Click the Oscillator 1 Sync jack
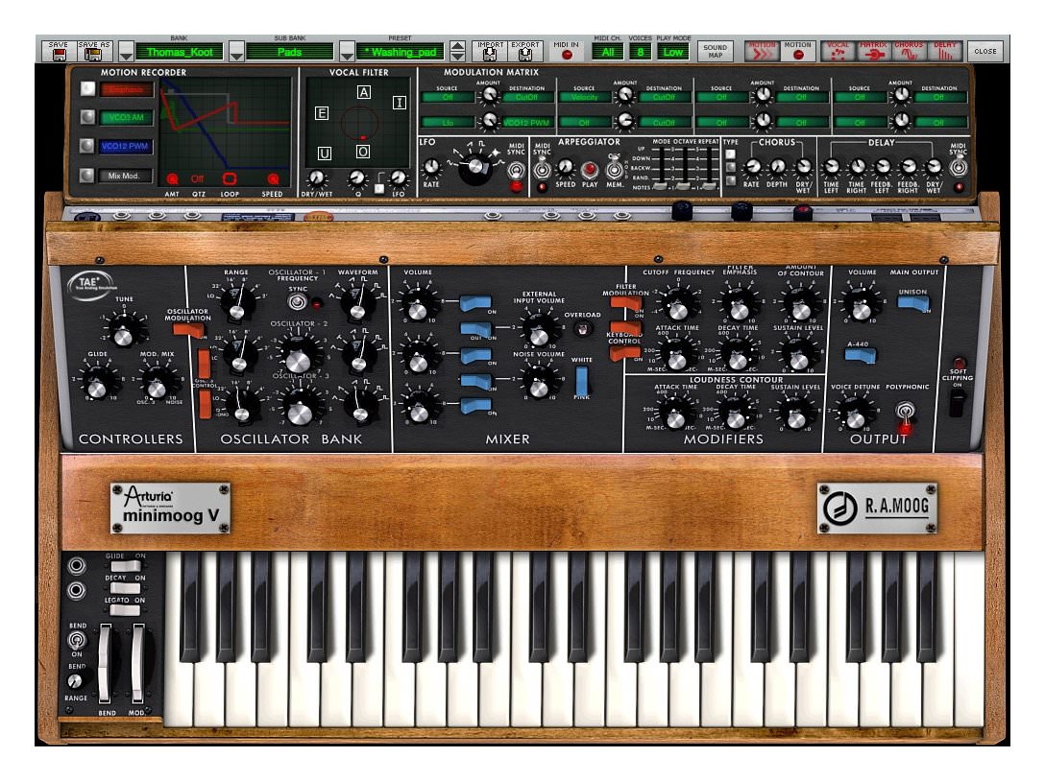This screenshot has height=781, width=1045. tap(298, 303)
